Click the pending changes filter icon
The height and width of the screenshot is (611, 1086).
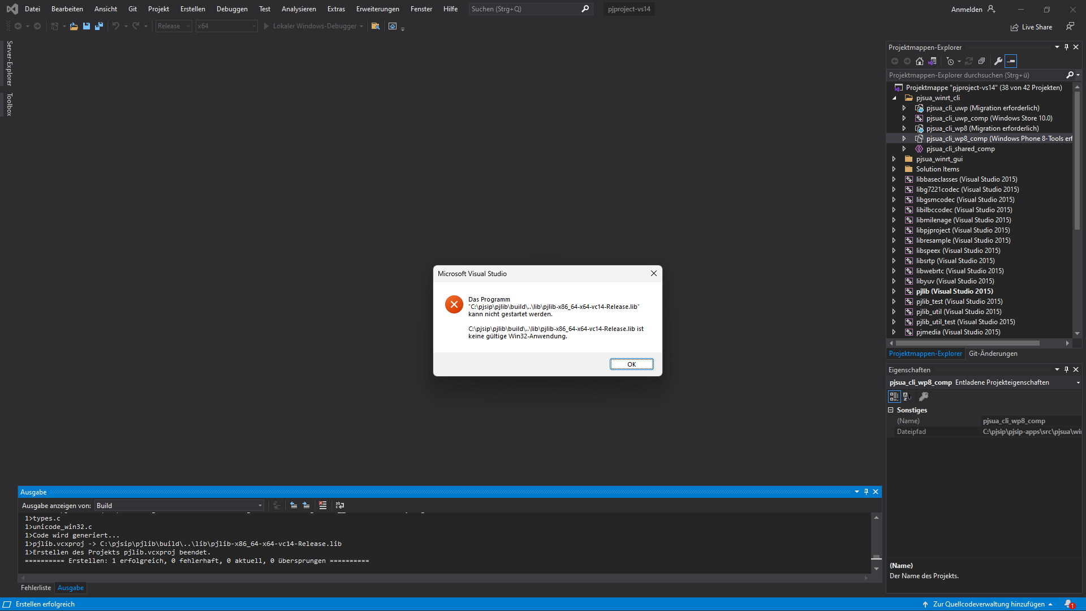(950, 61)
